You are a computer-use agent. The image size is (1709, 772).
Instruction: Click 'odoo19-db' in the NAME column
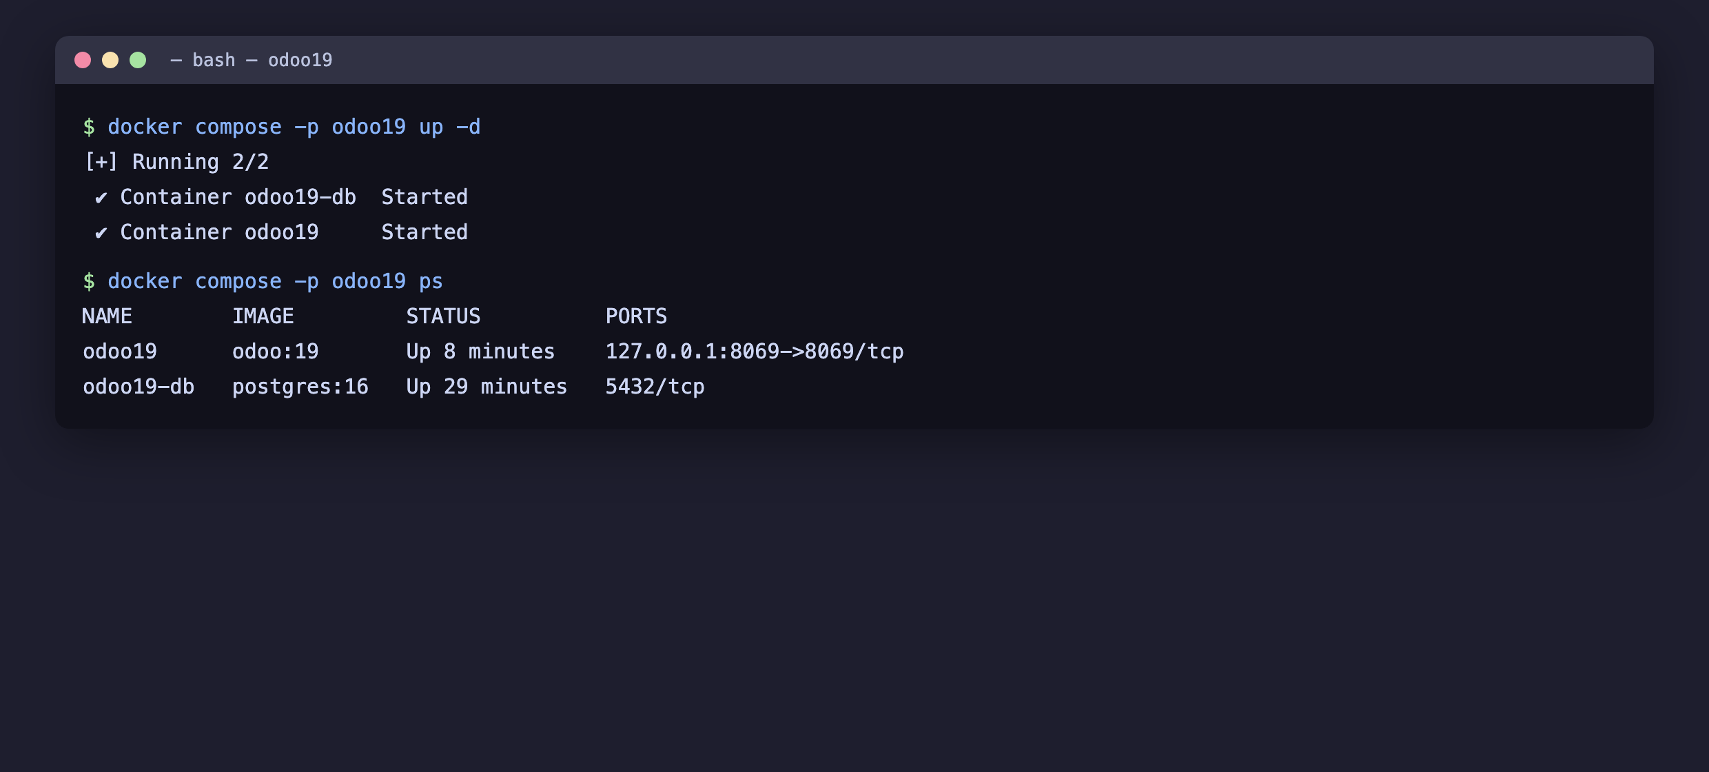tap(139, 387)
